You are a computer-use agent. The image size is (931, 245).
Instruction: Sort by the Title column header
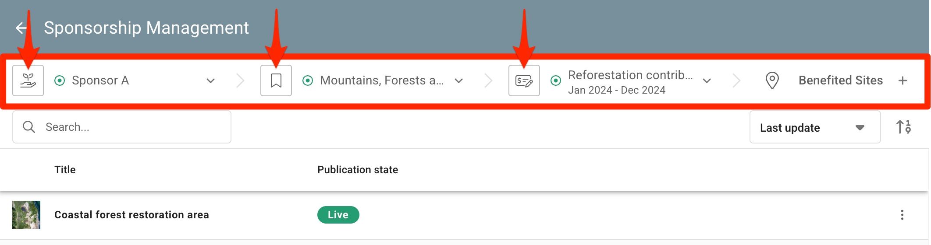(x=65, y=170)
